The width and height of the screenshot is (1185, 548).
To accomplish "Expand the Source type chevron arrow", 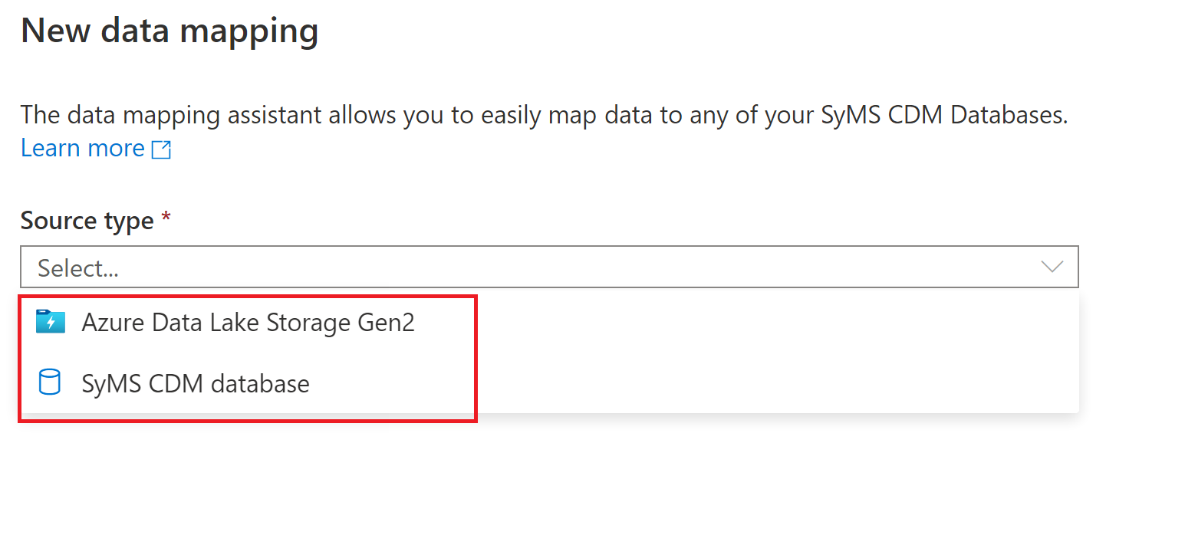I will (x=1052, y=267).
